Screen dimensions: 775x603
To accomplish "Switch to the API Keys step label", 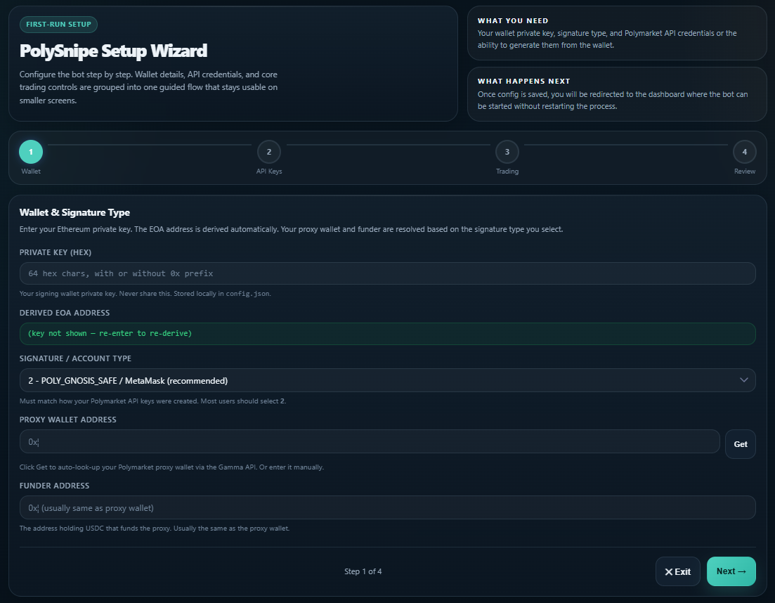I will [269, 171].
